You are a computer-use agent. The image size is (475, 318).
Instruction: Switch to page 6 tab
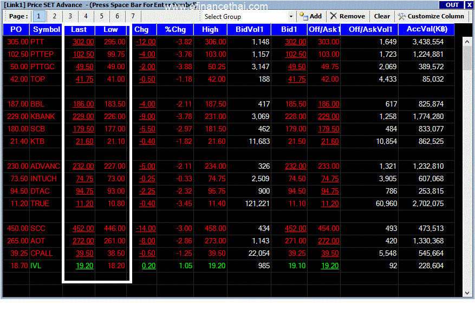click(118, 16)
